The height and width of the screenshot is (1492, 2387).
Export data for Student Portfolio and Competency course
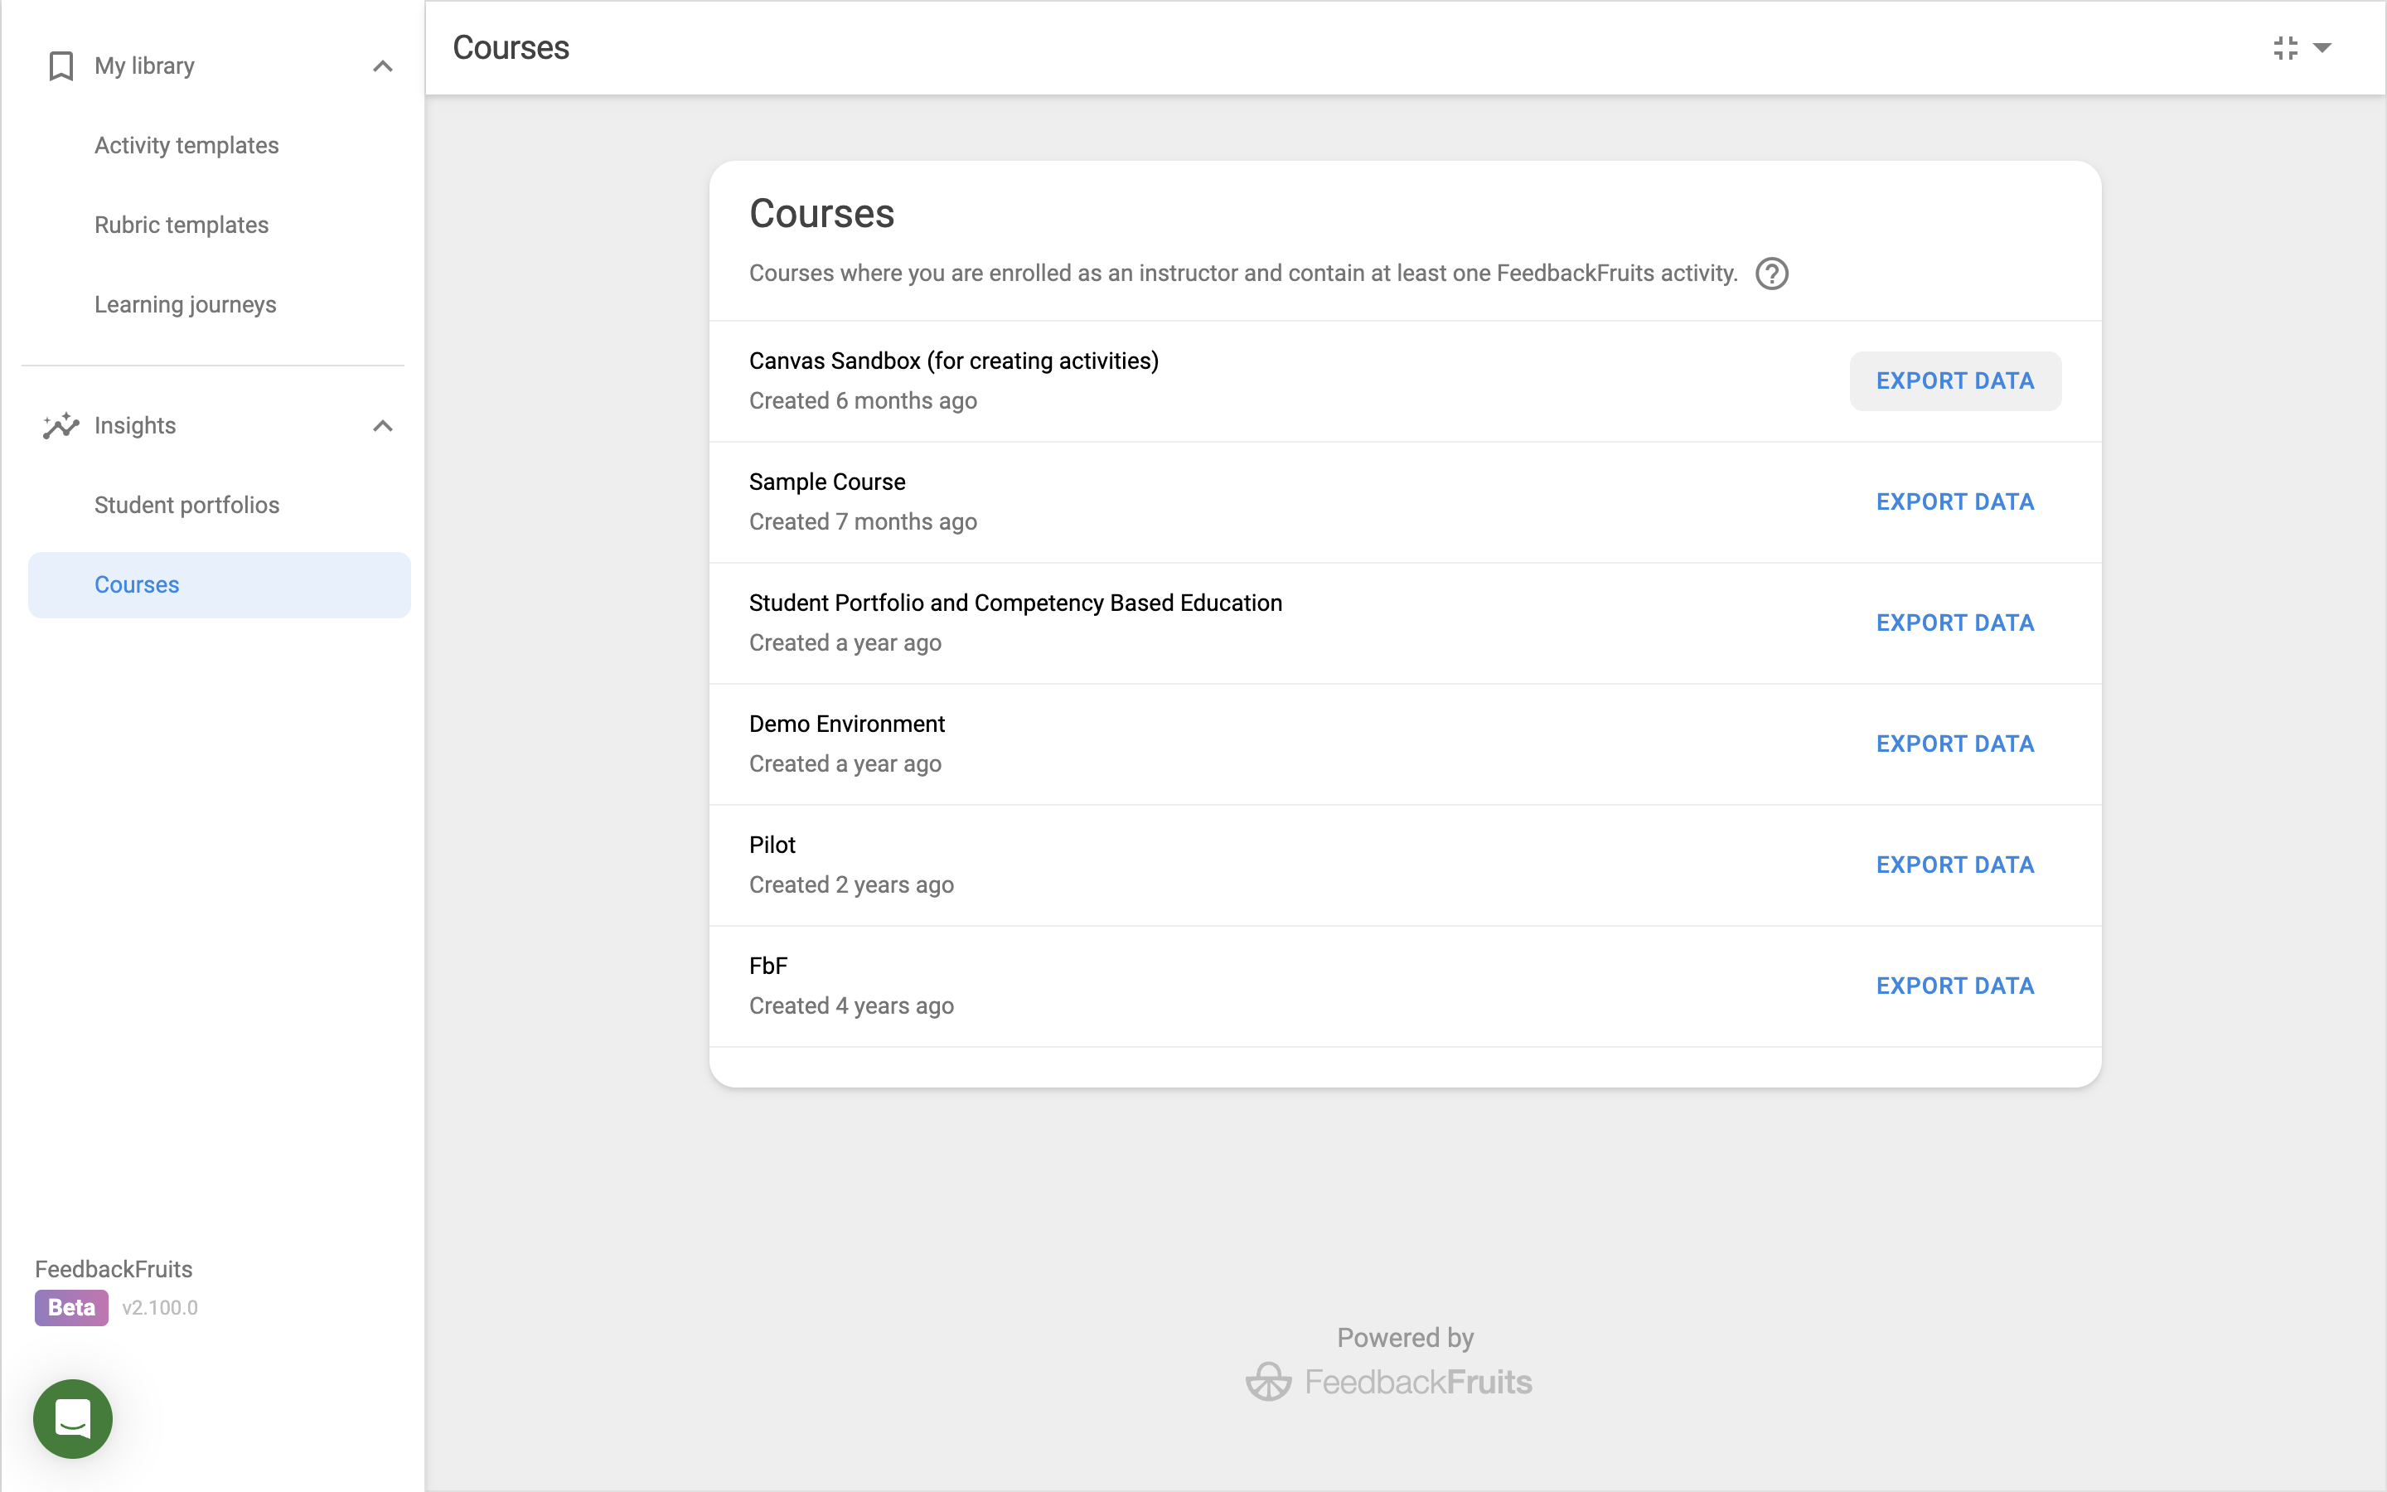tap(1955, 622)
